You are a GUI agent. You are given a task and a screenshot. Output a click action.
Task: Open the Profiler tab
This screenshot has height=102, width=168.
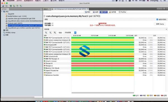pyautogui.click(x=122, y=12)
